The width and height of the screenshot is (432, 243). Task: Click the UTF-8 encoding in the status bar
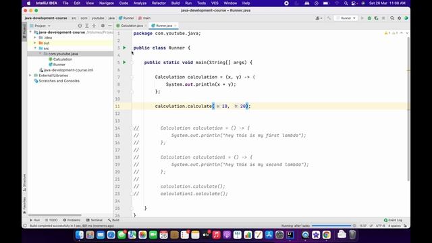(380, 225)
